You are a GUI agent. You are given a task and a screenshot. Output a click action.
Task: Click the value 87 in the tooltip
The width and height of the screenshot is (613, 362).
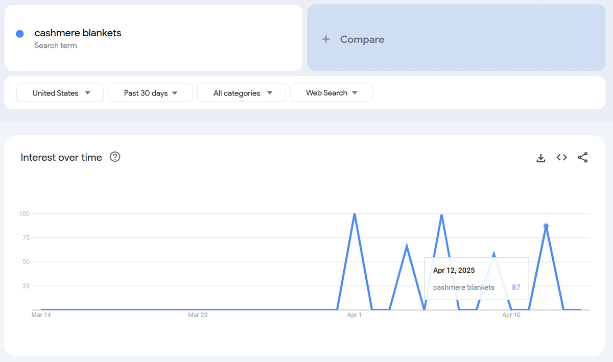click(515, 287)
